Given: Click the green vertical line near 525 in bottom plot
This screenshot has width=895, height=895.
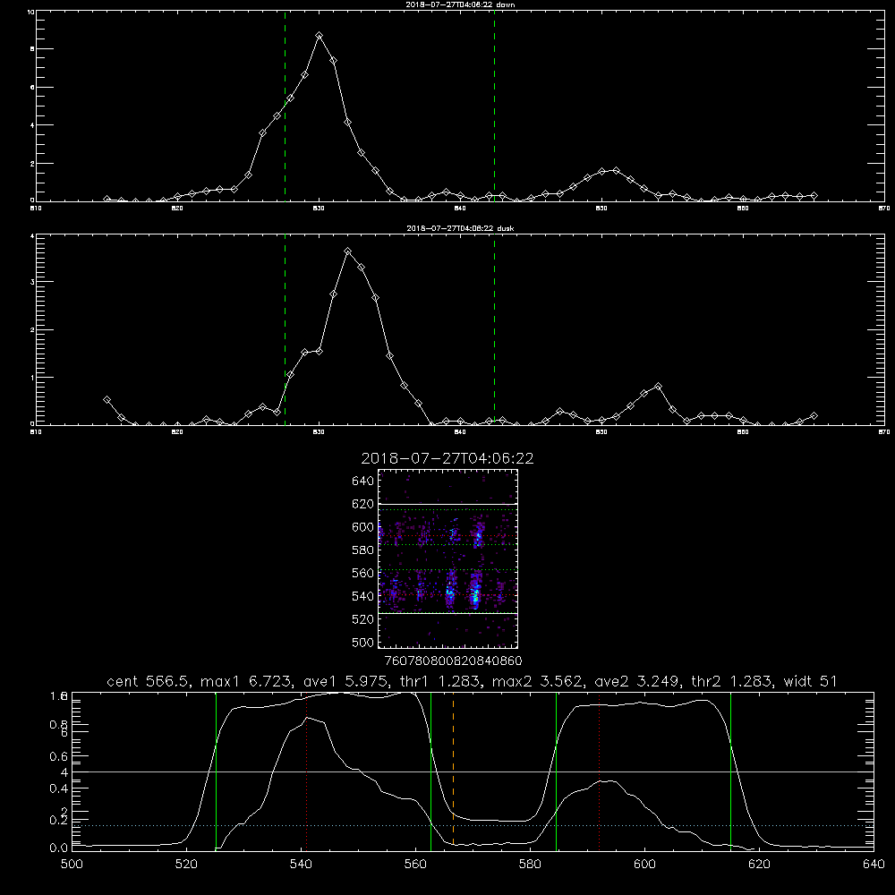Looking at the screenshot, I should click(x=216, y=771).
